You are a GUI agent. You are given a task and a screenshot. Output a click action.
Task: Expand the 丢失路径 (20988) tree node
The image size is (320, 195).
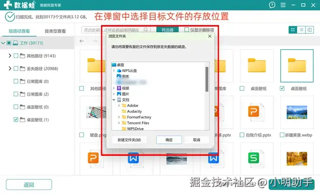click(10, 68)
